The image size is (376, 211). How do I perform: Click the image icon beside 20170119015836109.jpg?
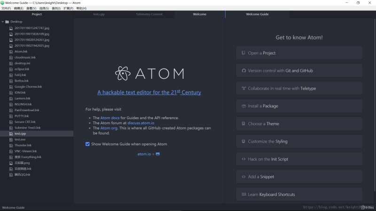pos(11,34)
